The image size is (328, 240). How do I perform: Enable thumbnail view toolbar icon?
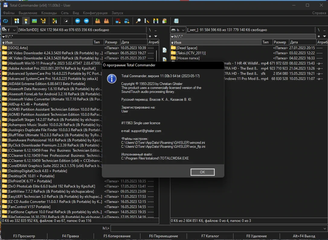(x=34, y=21)
